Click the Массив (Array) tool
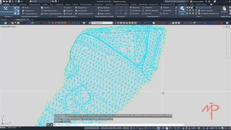Viewport: 231px width, 130px height. coord(164,14)
